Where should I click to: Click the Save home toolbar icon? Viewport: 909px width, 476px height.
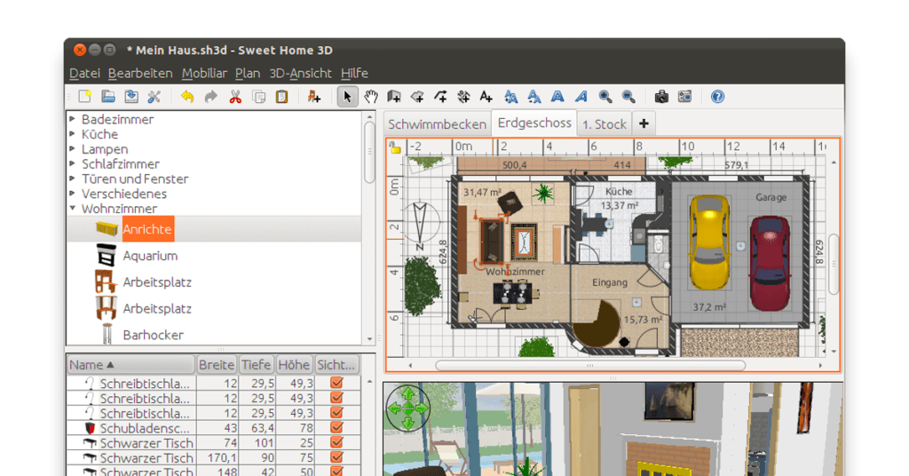coord(131,96)
